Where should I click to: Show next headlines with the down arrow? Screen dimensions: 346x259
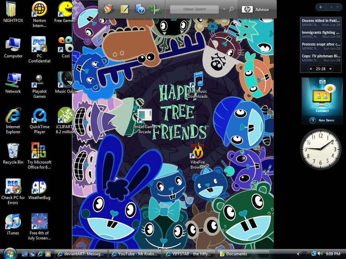pyautogui.click(x=330, y=69)
